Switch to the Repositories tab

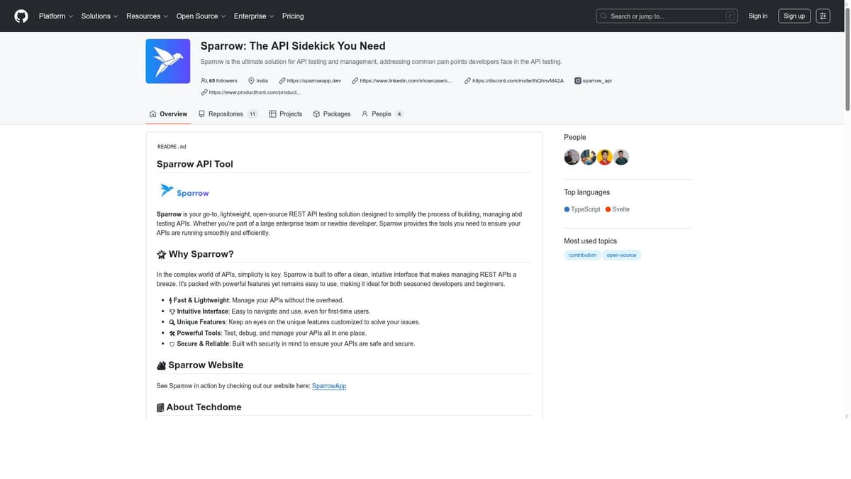(x=227, y=114)
